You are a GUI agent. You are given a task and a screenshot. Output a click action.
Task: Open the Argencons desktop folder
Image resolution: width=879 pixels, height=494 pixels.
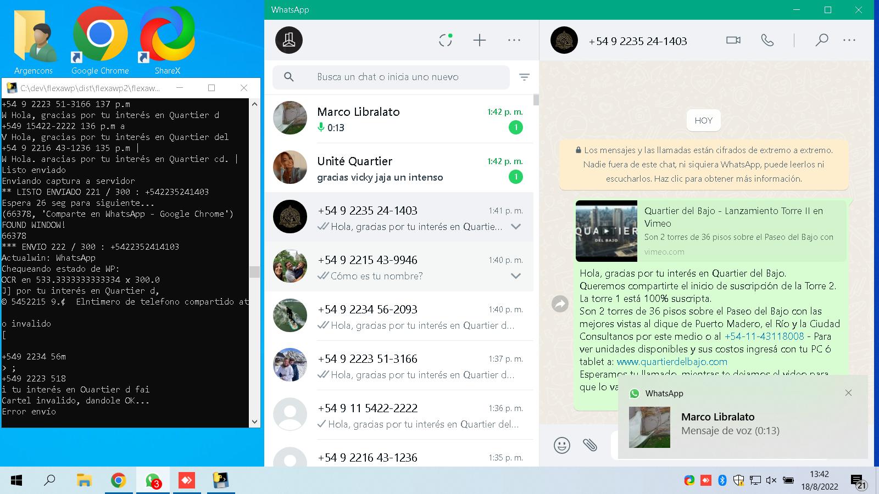pyautogui.click(x=34, y=42)
